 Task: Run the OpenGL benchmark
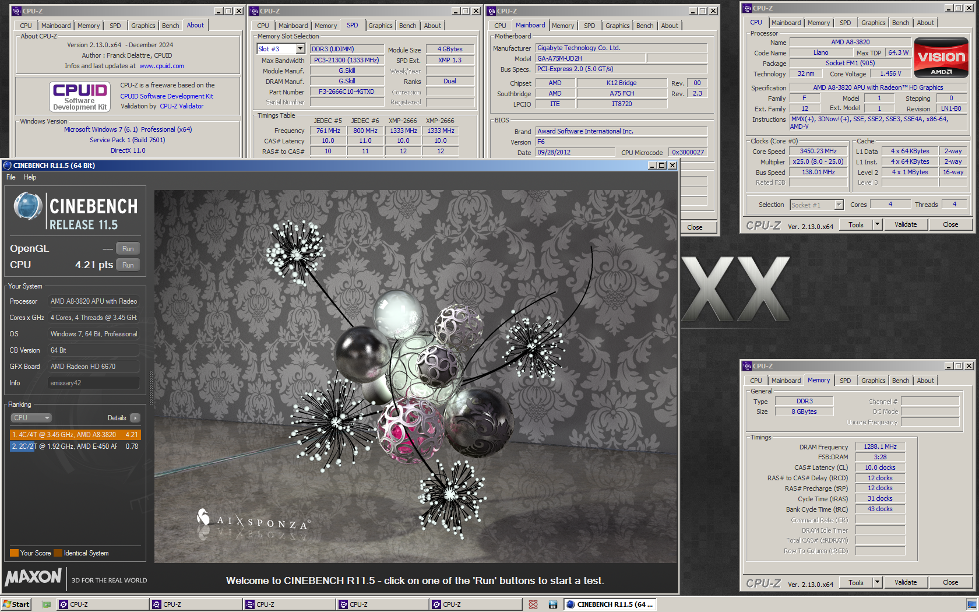(128, 249)
